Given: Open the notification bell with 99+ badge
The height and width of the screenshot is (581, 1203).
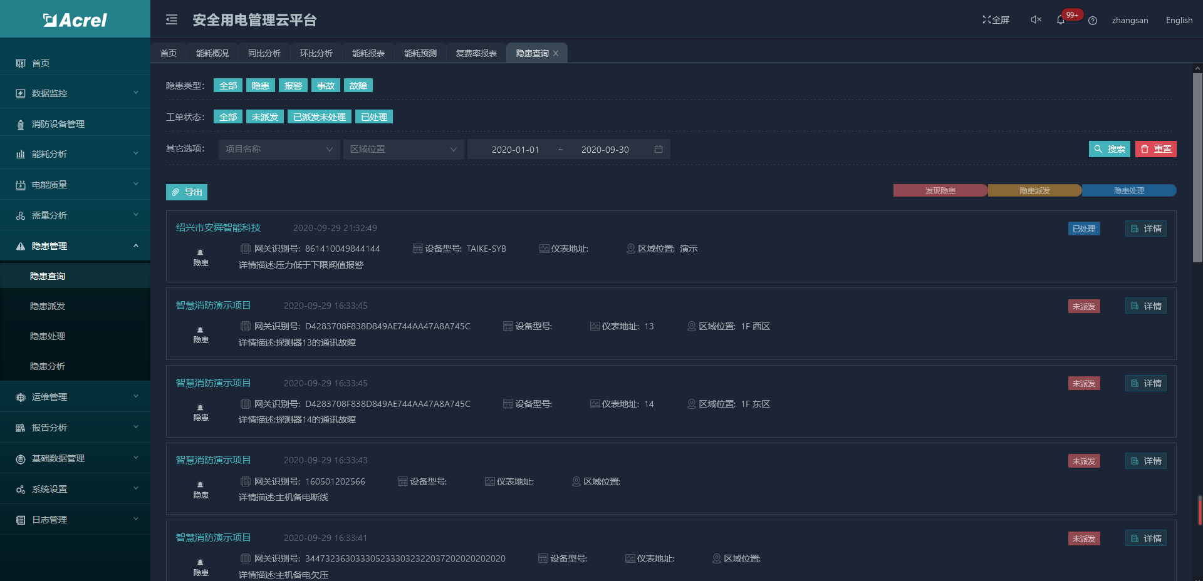Looking at the screenshot, I should (1061, 20).
